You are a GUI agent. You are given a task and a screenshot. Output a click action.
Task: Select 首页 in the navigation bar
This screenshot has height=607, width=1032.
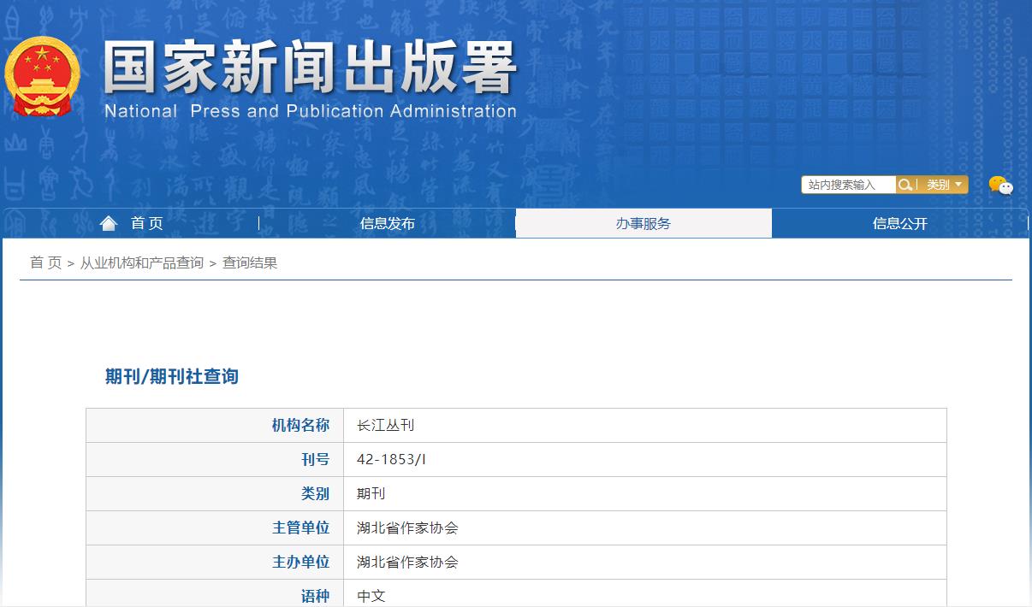click(146, 222)
